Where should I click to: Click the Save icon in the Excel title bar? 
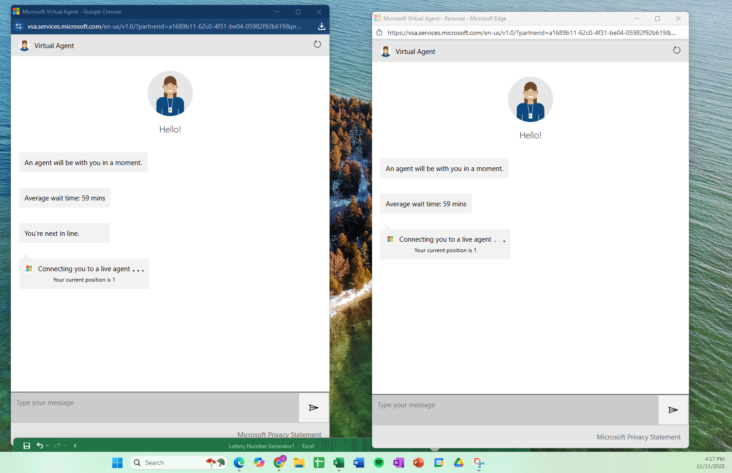point(27,446)
